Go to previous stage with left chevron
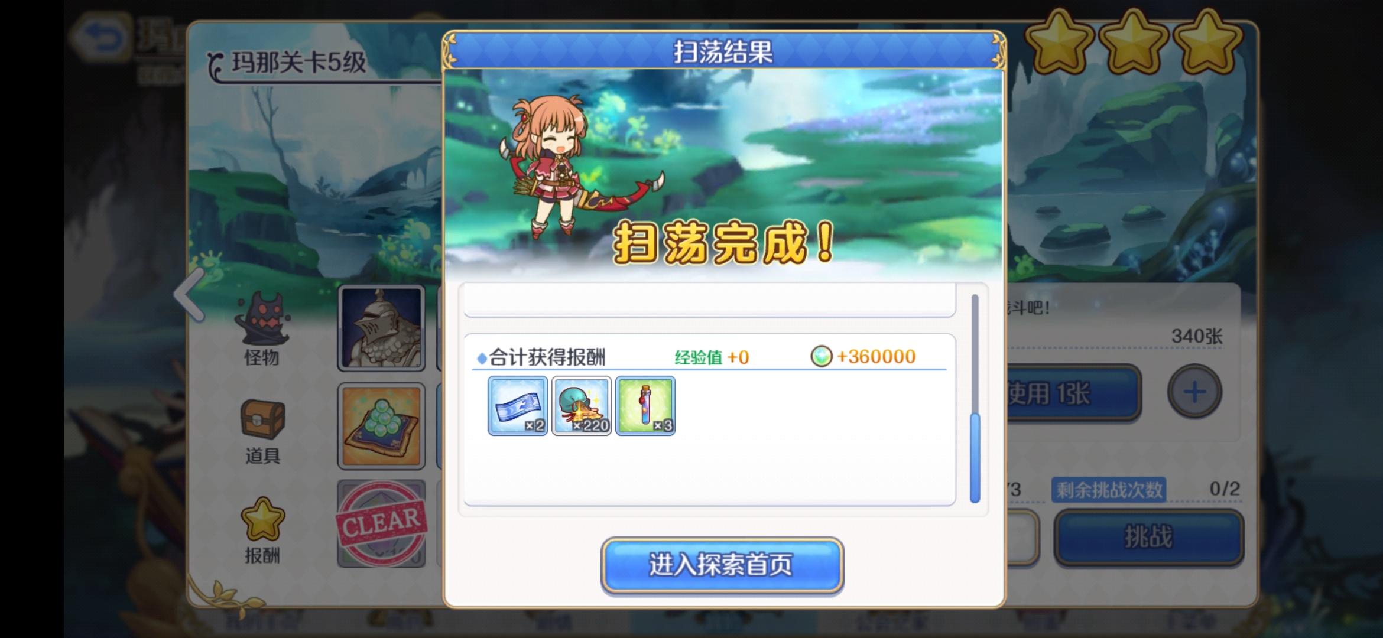The width and height of the screenshot is (1383, 638). point(189,294)
